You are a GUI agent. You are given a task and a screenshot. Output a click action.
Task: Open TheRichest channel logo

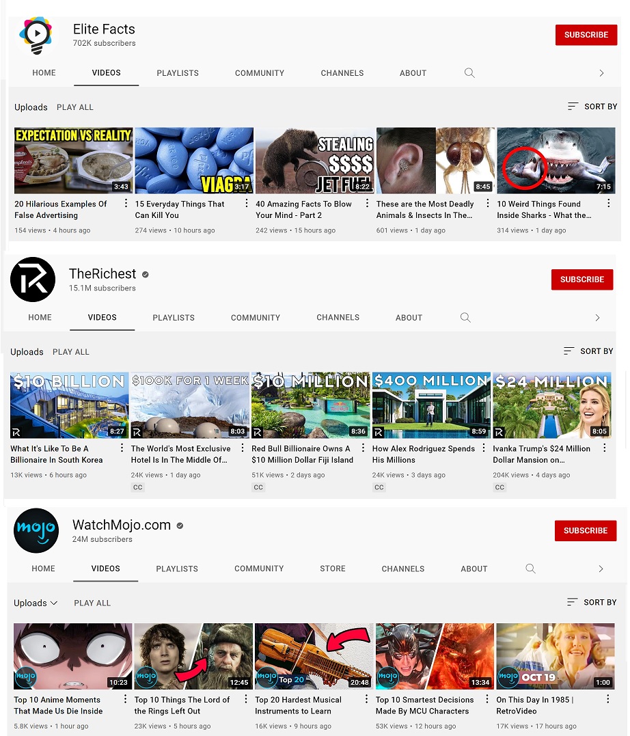click(x=33, y=280)
